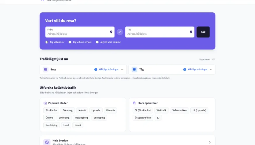Open the Örebro city link
This screenshot has width=255, height=145.
coord(49,118)
